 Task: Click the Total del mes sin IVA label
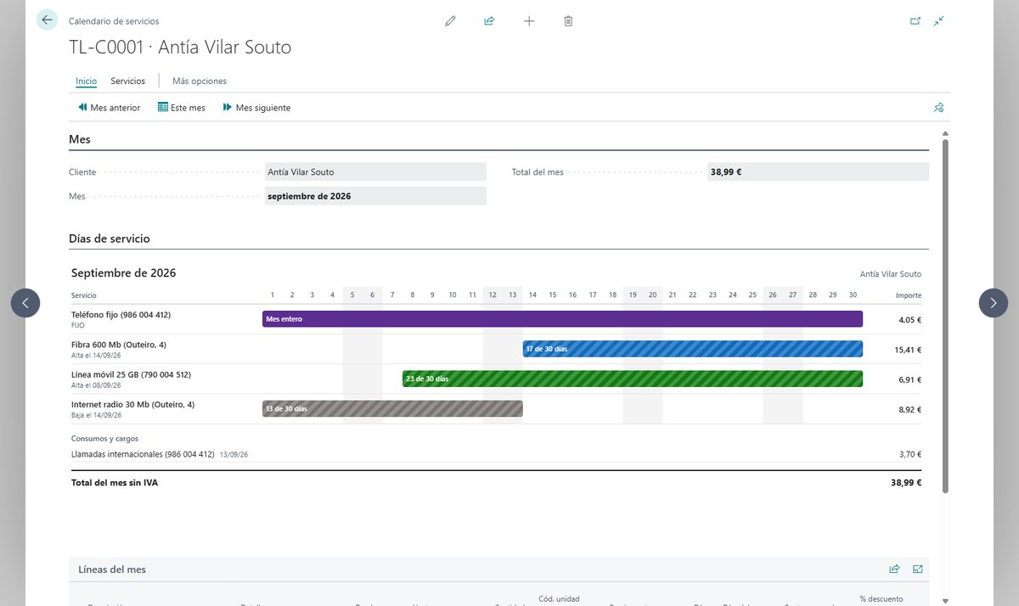115,483
